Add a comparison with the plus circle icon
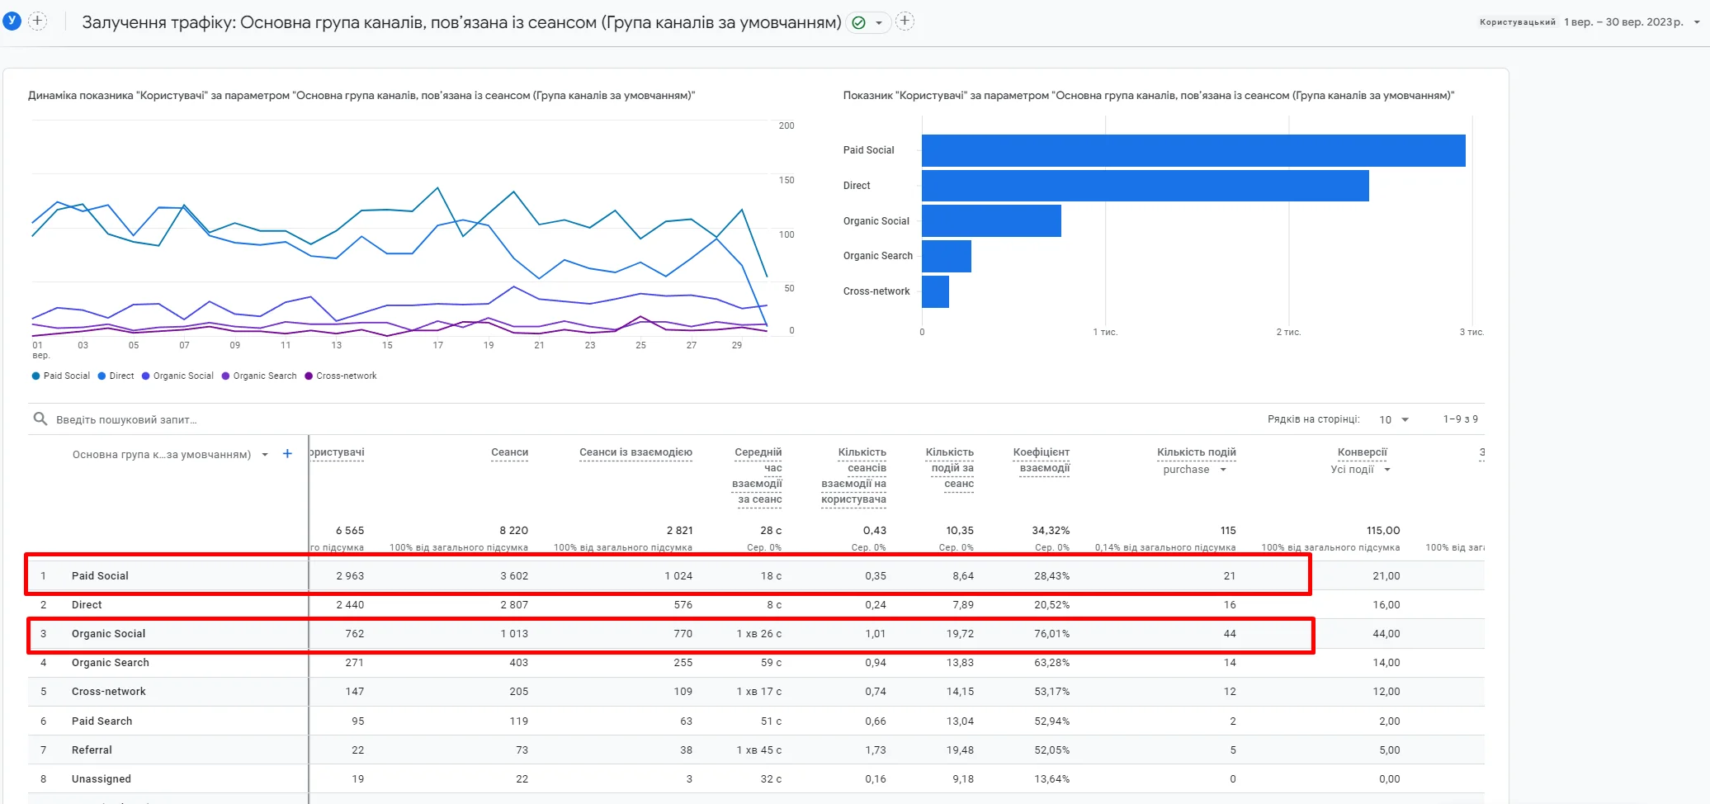The width and height of the screenshot is (1710, 804). (38, 21)
